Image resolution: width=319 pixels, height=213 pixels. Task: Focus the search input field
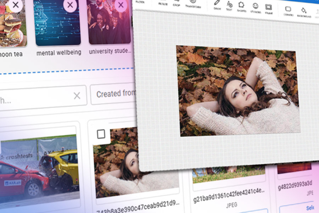[43, 98]
